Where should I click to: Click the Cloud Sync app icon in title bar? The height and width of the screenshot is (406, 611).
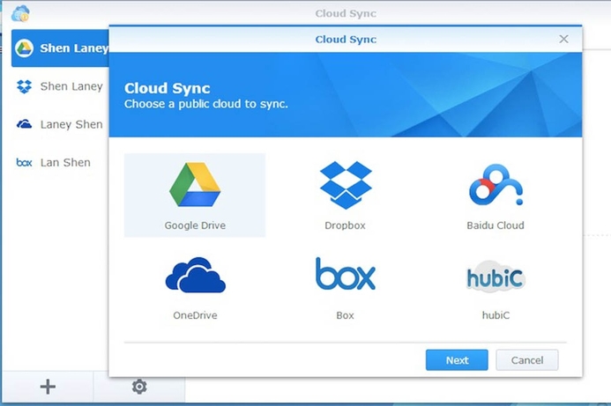pos(20,13)
